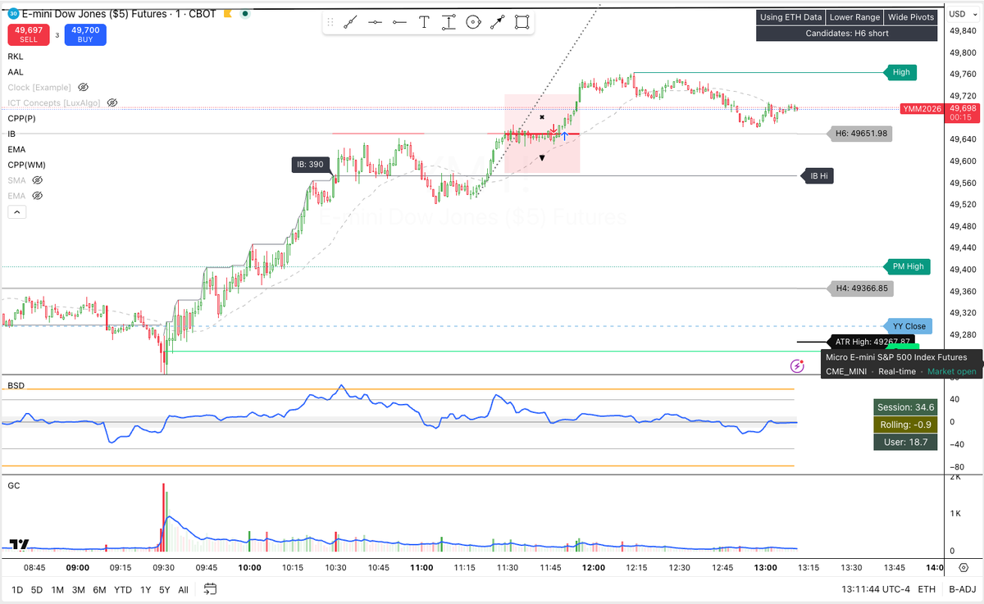
Task: Select the CPP(WM) indicator legend
Action: click(26, 165)
